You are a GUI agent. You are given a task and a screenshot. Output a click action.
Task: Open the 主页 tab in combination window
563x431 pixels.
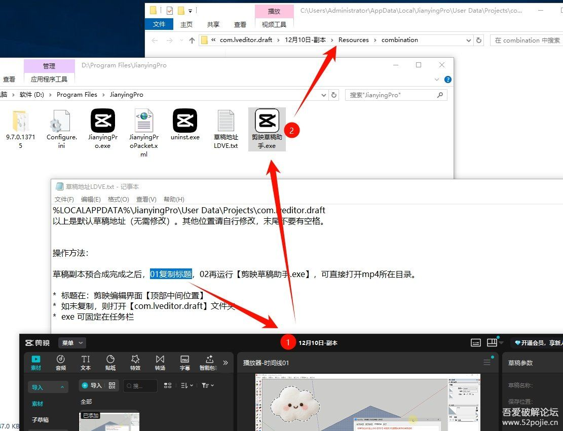tap(186, 24)
